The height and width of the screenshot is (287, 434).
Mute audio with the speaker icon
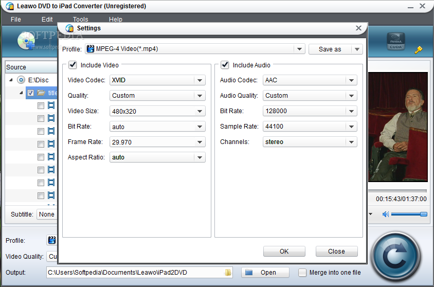(385, 214)
